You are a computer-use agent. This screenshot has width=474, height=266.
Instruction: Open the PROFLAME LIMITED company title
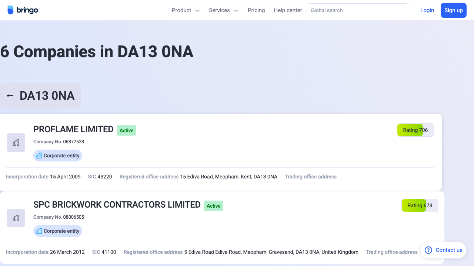point(73,129)
